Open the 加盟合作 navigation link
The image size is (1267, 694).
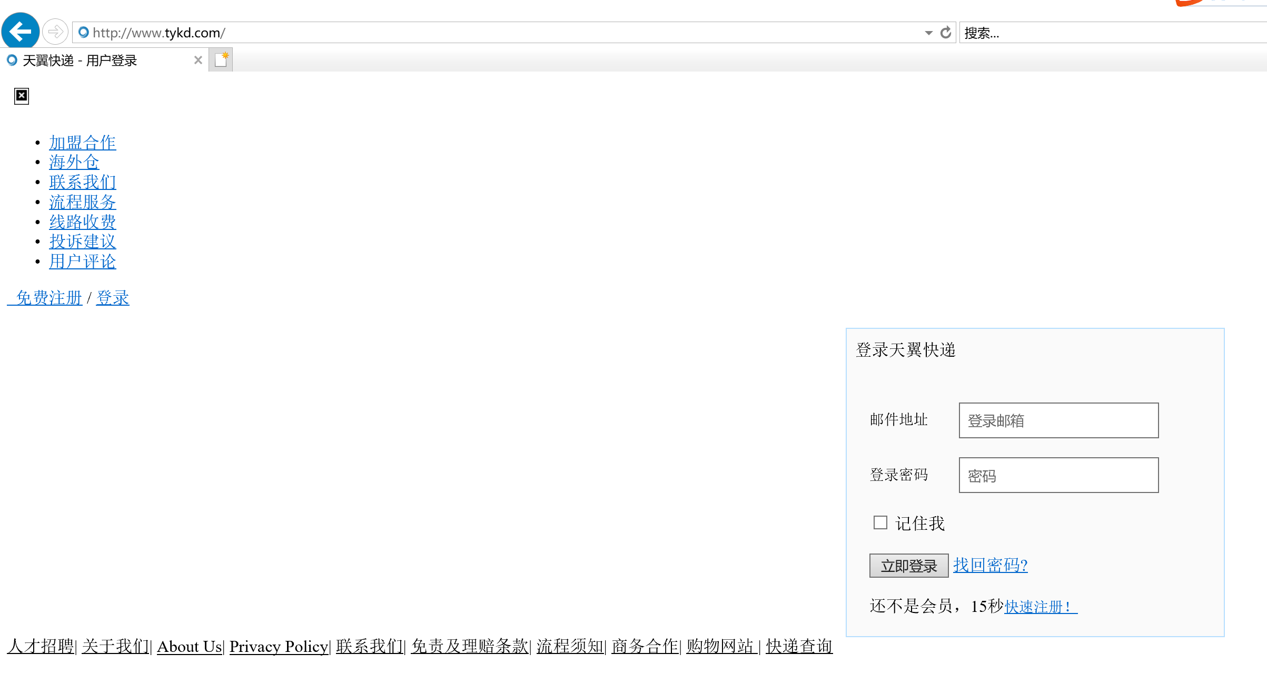(x=83, y=143)
